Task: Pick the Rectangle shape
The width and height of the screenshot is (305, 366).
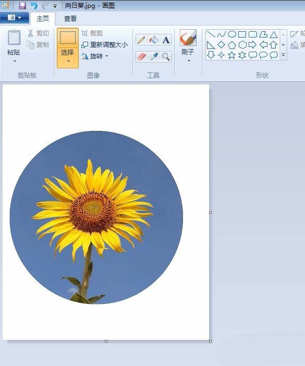Action: click(x=242, y=34)
